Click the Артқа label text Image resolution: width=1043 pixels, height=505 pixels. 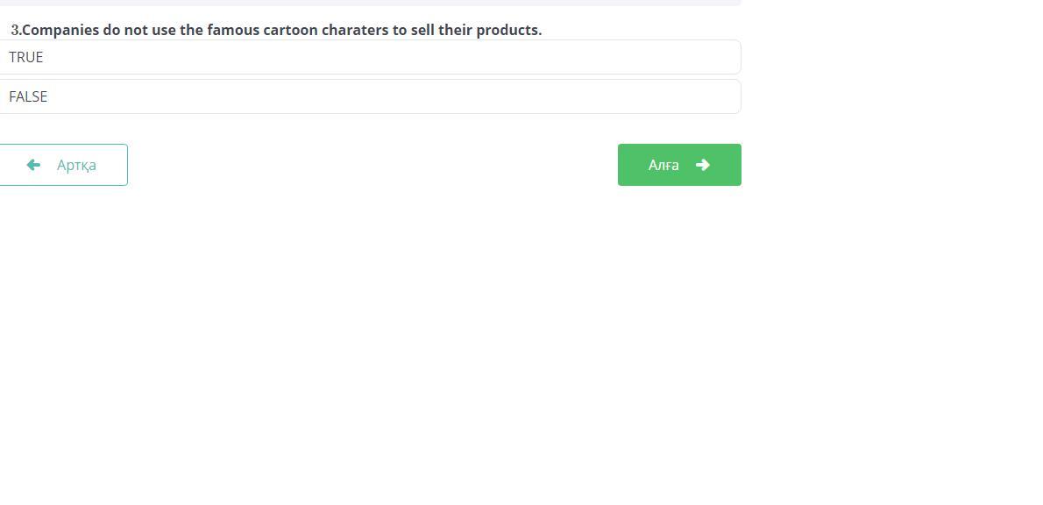click(x=76, y=165)
